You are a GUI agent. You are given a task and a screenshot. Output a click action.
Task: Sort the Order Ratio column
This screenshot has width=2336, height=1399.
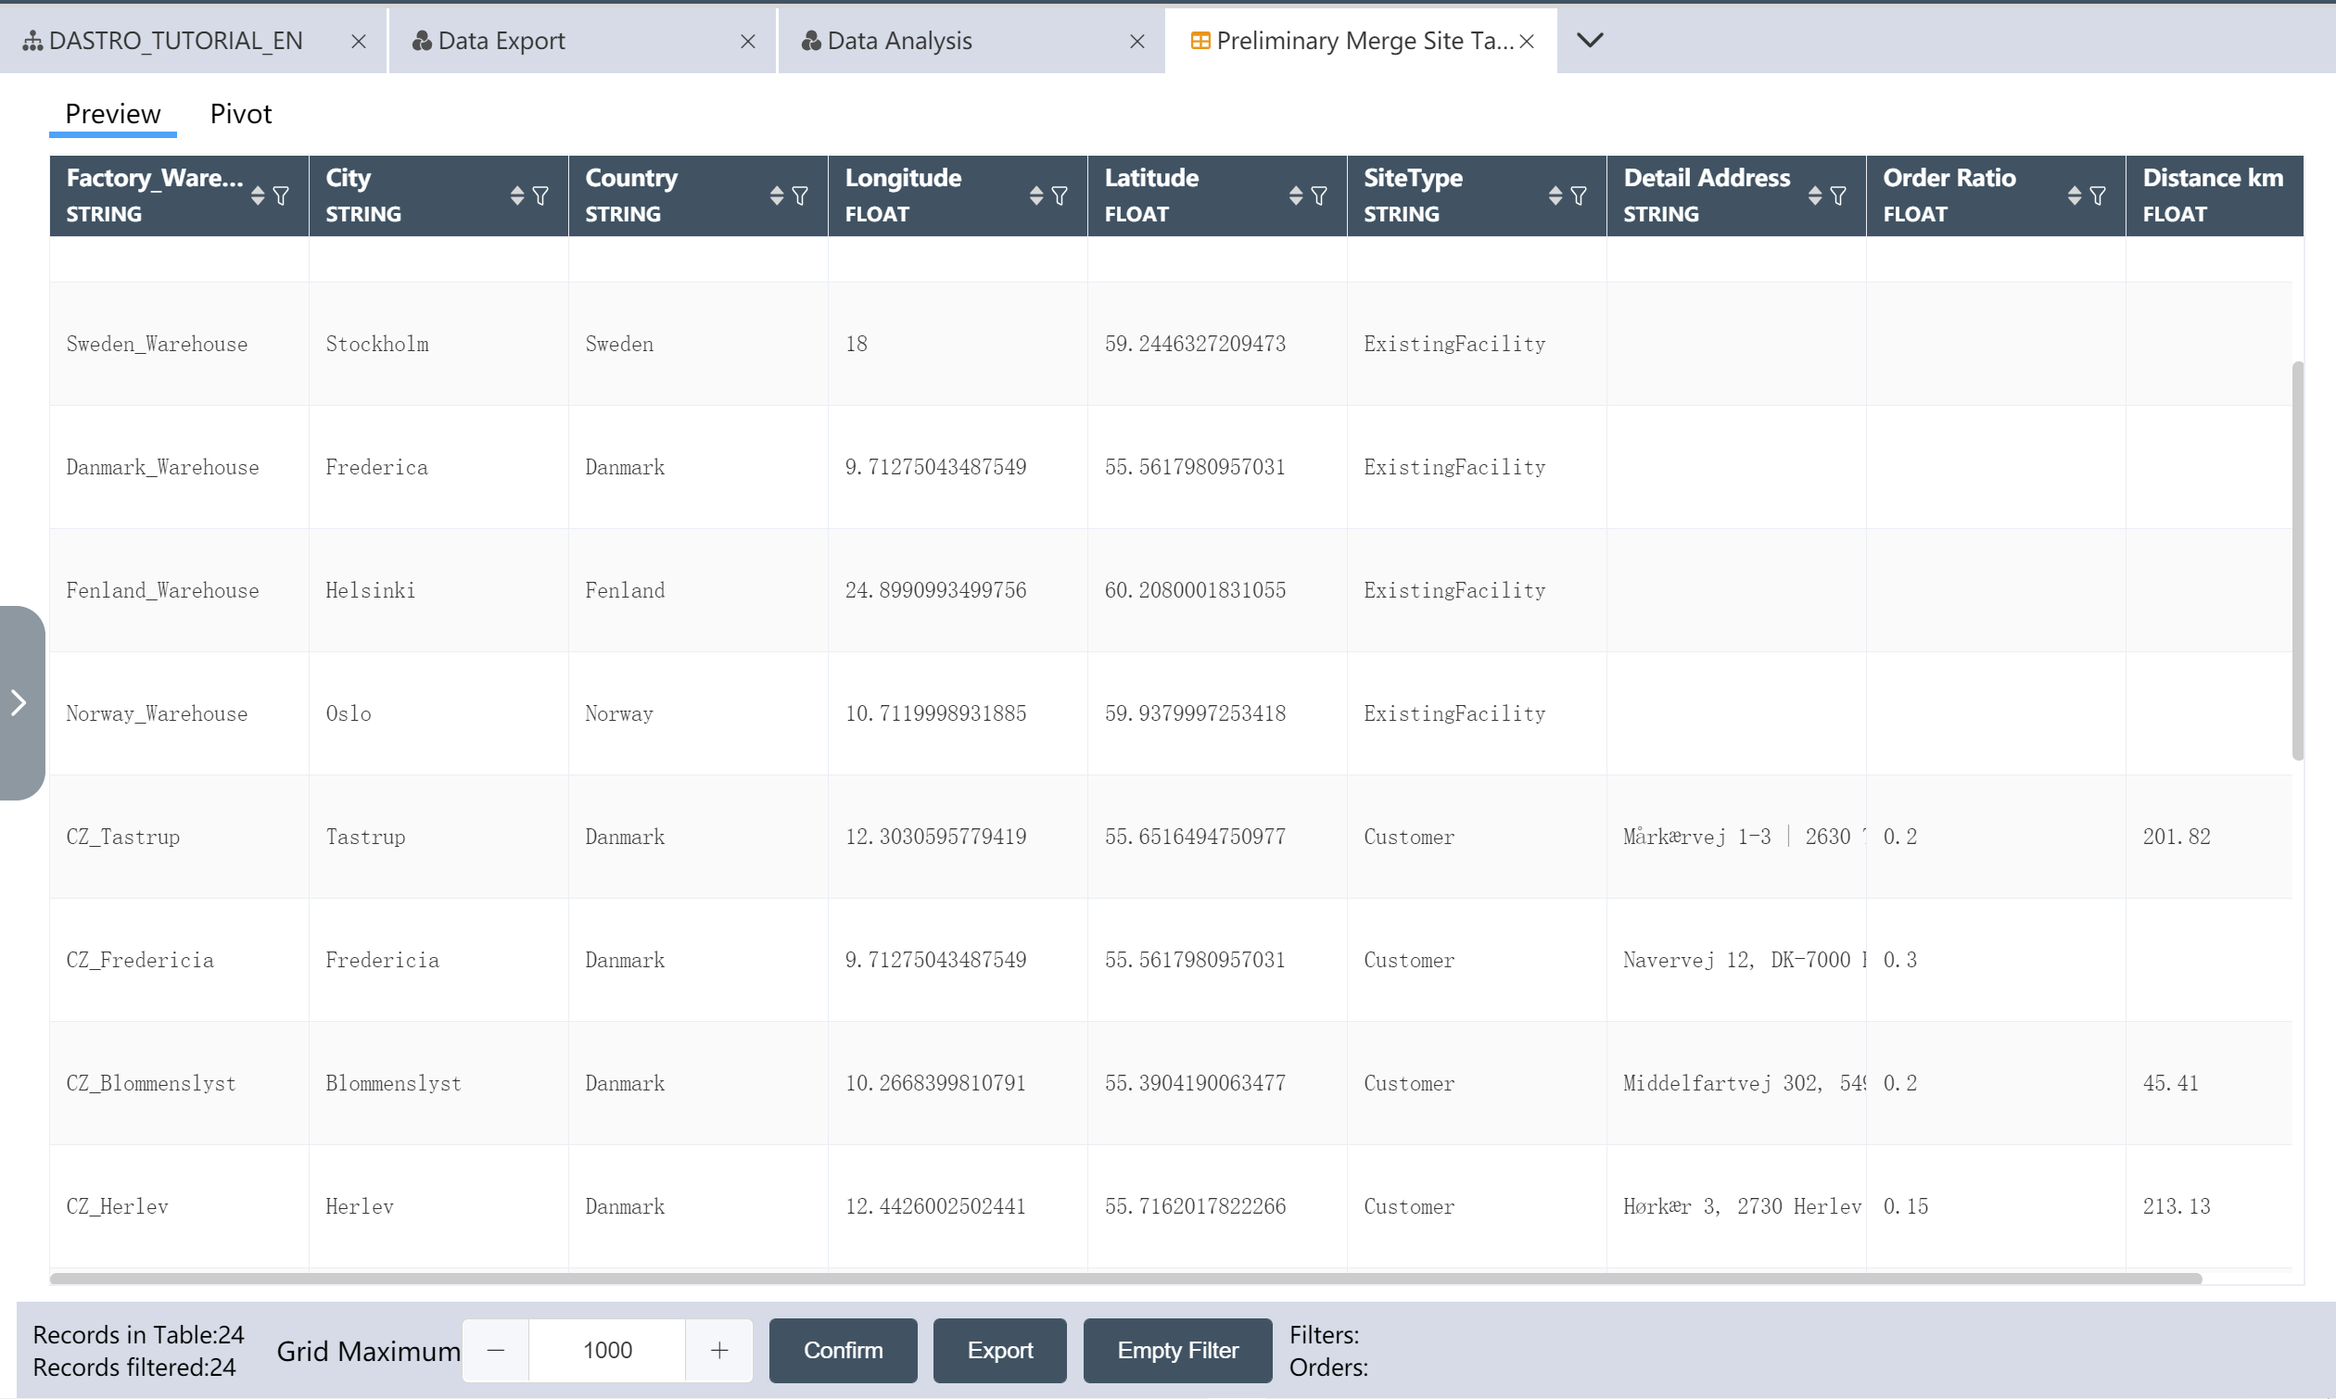pos(2074,195)
